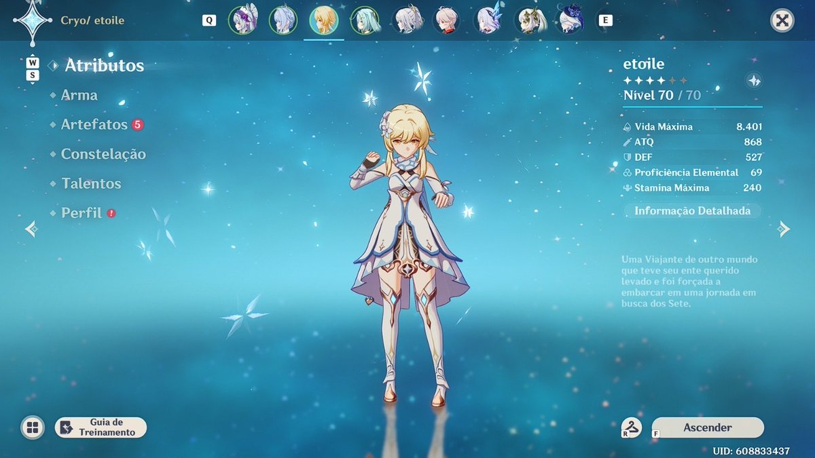
Task: Click the ascension star rating row
Action: tap(655, 80)
